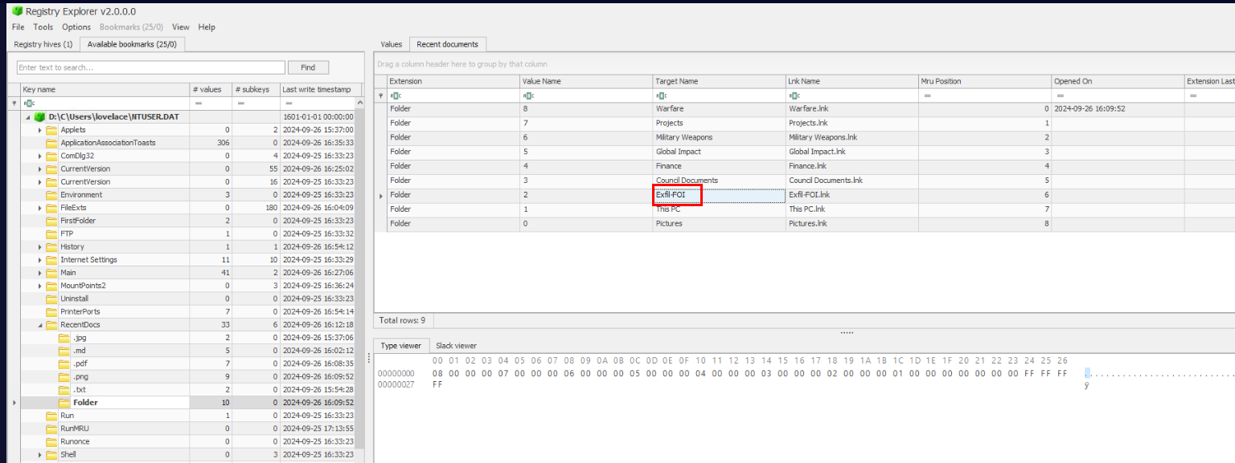This screenshot has width=1235, height=463.
Task: Open the Tools menu
Action: (x=43, y=27)
